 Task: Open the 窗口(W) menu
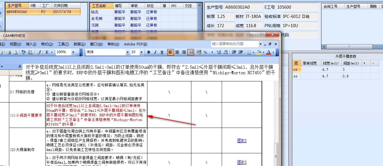[x=96, y=44]
